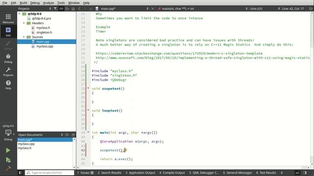The image size is (314, 176).
Task: Open the Edit menu
Action: coord(13,3)
